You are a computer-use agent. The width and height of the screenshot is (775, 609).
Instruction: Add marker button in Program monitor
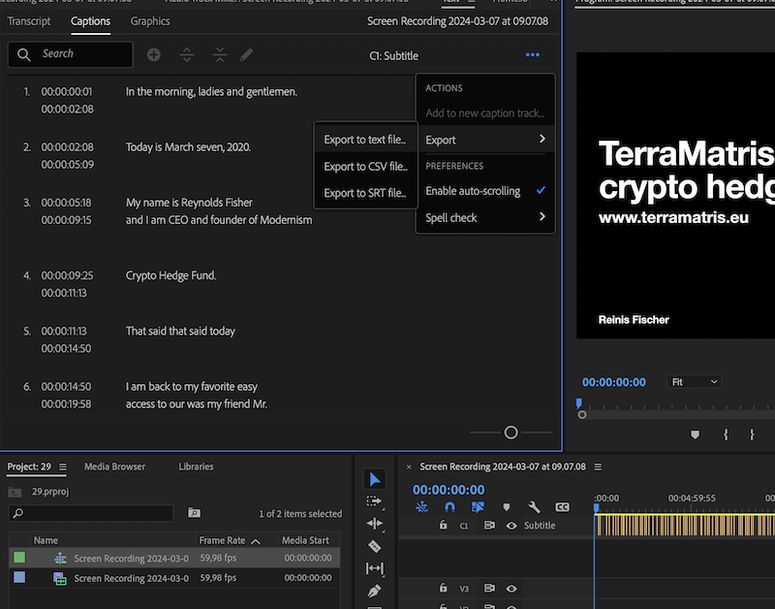tap(695, 434)
